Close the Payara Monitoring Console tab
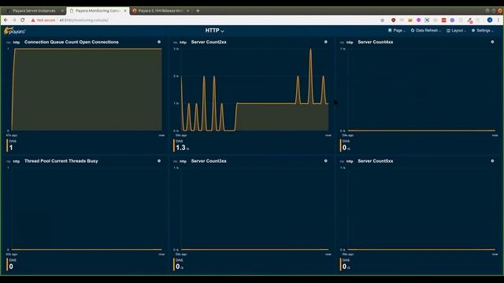This screenshot has width=504, height=283. click(x=125, y=10)
